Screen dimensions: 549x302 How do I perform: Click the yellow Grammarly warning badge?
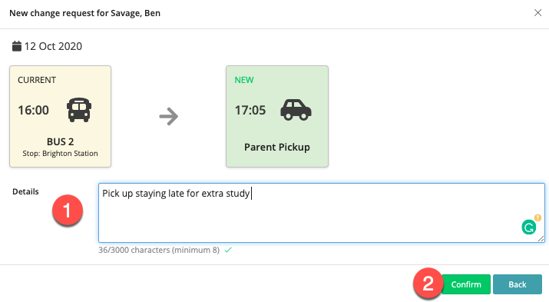tap(537, 217)
